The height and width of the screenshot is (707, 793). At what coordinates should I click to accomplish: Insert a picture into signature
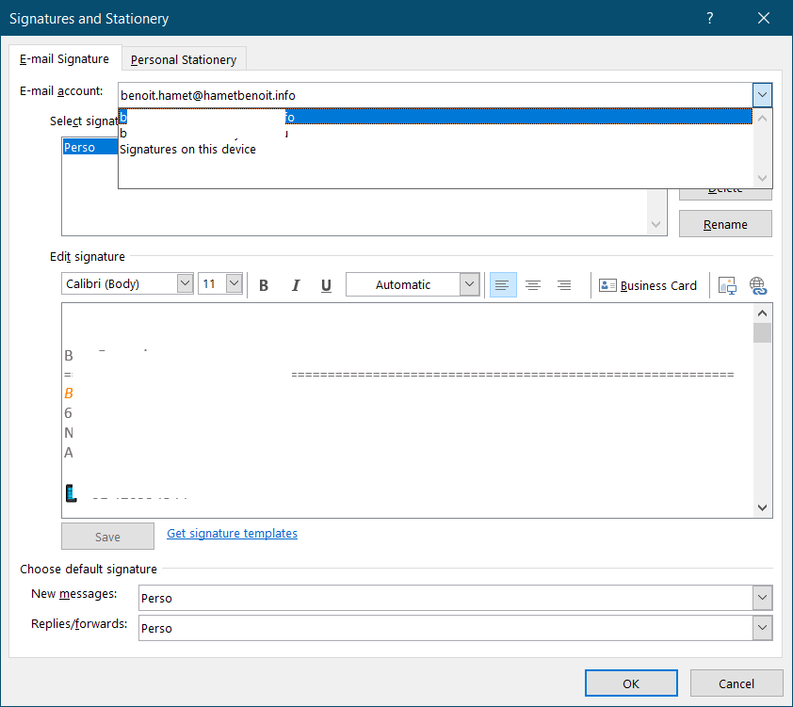pyautogui.click(x=726, y=285)
